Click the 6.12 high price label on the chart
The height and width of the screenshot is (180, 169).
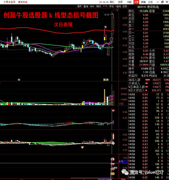click(107, 15)
